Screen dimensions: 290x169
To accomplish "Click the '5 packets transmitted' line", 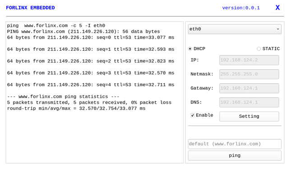I will [x=89, y=102].
